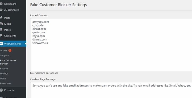Image resolution: width=192 pixels, height=98 pixels.
Task: Open the Dashboard menu item
Action: tap(10, 4)
